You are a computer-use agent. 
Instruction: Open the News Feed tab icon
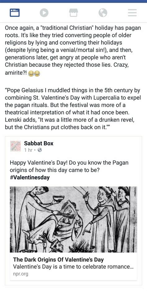[15, 13]
